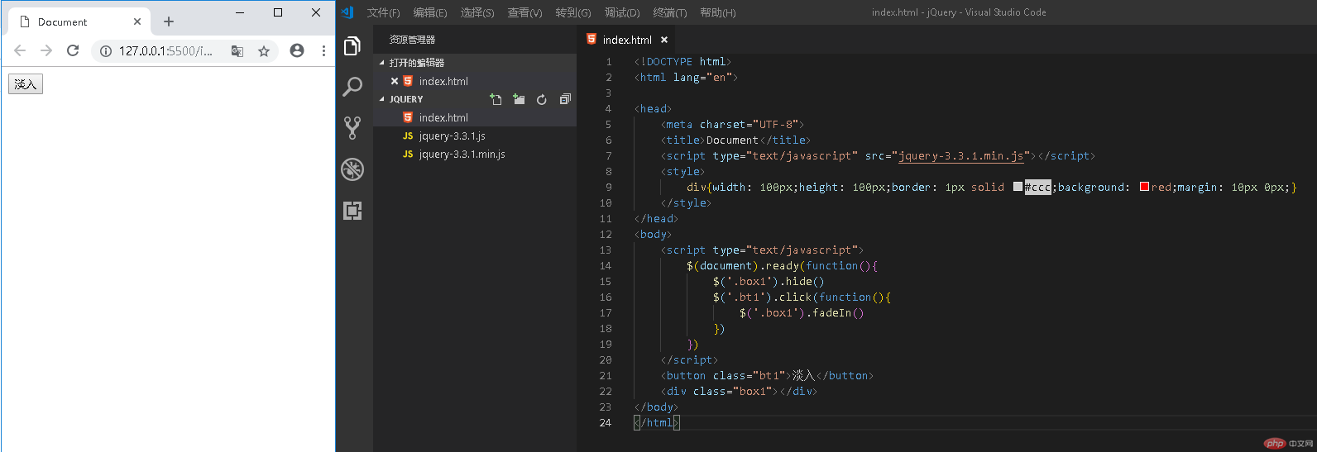Click the hide() call on line 15

tap(804, 281)
